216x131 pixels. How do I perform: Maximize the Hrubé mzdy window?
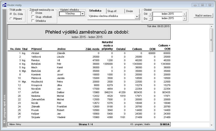[x=202, y=5]
